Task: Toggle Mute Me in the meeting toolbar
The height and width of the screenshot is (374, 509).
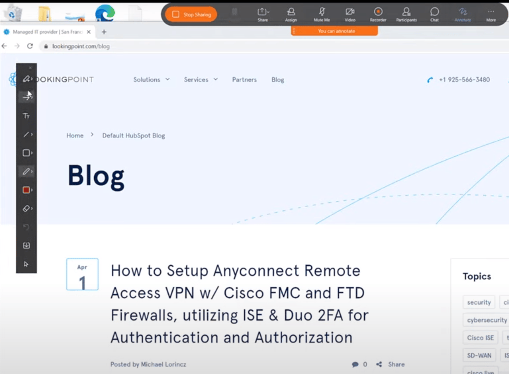Action: [321, 14]
